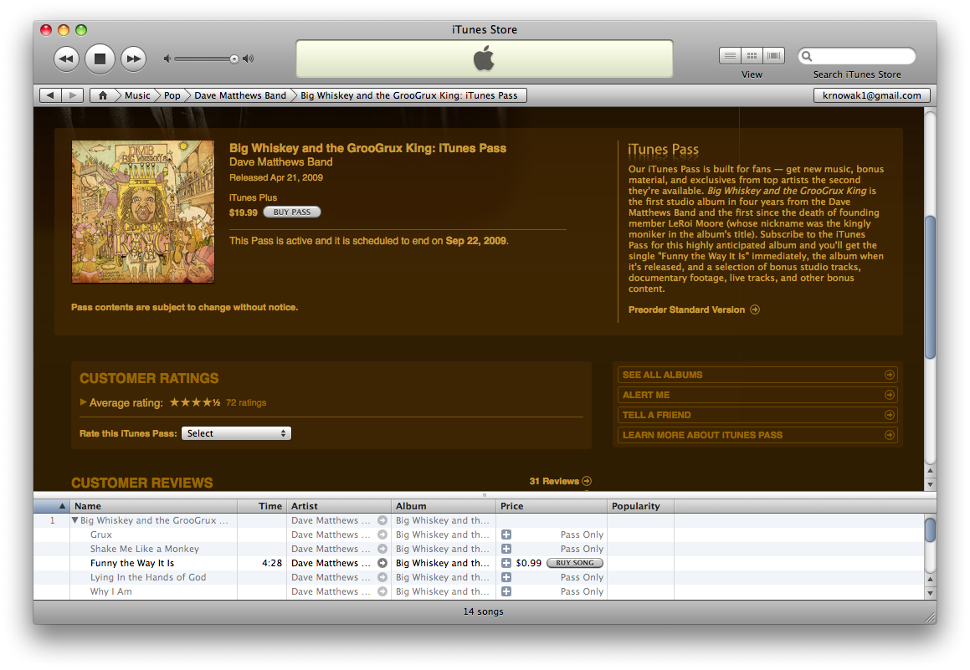Click the volume slider knob
Viewport: 970px width, 670px height.
click(x=234, y=59)
